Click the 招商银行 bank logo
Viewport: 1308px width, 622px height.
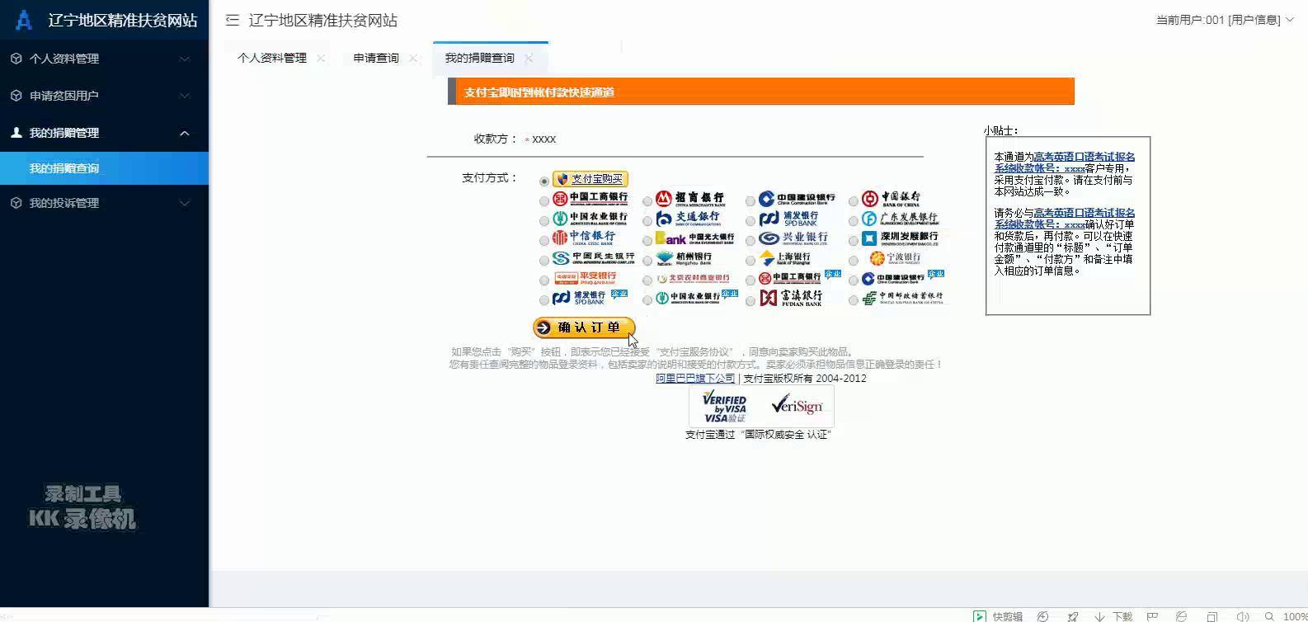pyautogui.click(x=691, y=199)
